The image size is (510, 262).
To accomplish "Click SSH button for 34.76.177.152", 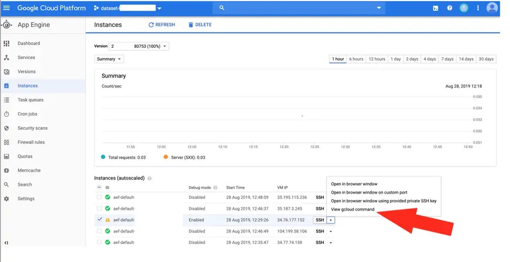I will [320, 220].
